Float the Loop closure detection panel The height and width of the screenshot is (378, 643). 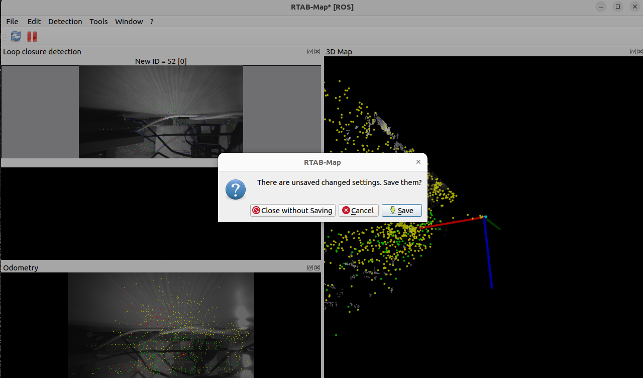coord(310,52)
